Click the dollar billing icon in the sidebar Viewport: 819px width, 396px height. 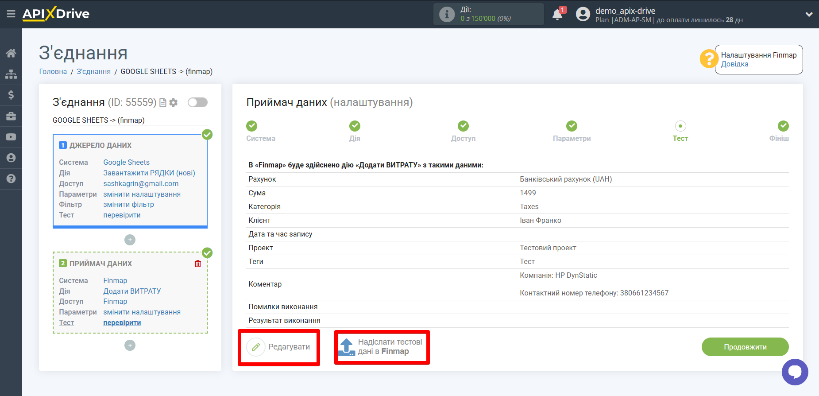tap(11, 95)
